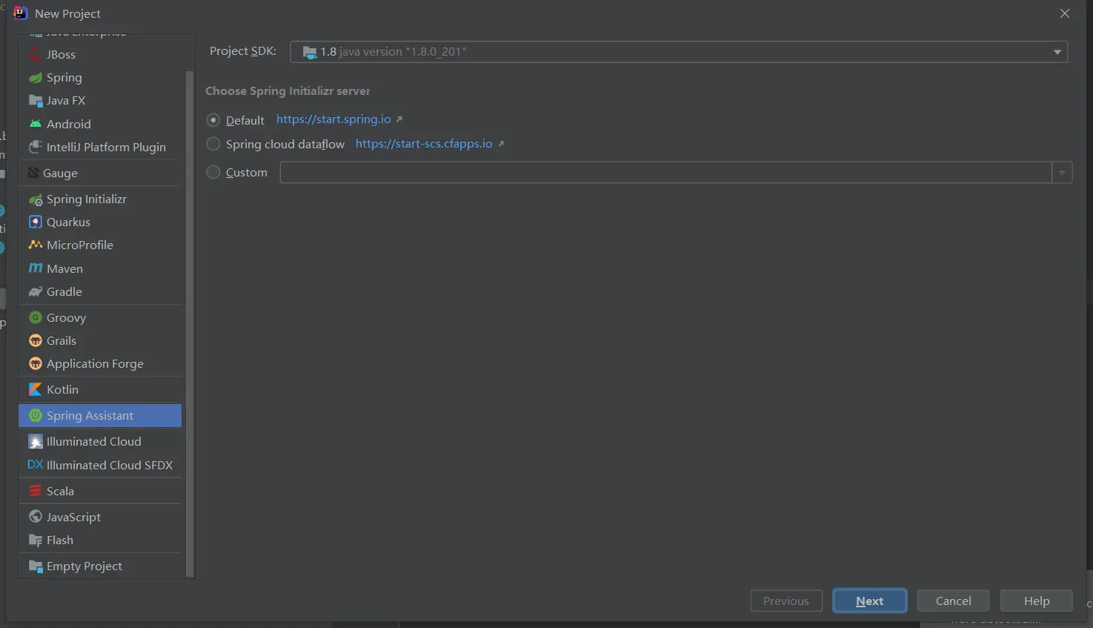Image resolution: width=1093 pixels, height=628 pixels.
Task: Click the external link arrow after start.spring.io
Action: pos(399,119)
